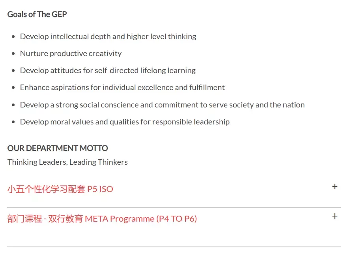The height and width of the screenshot is (256, 354).
Task: Click plus icon beside META Programme heading
Action: tap(335, 216)
